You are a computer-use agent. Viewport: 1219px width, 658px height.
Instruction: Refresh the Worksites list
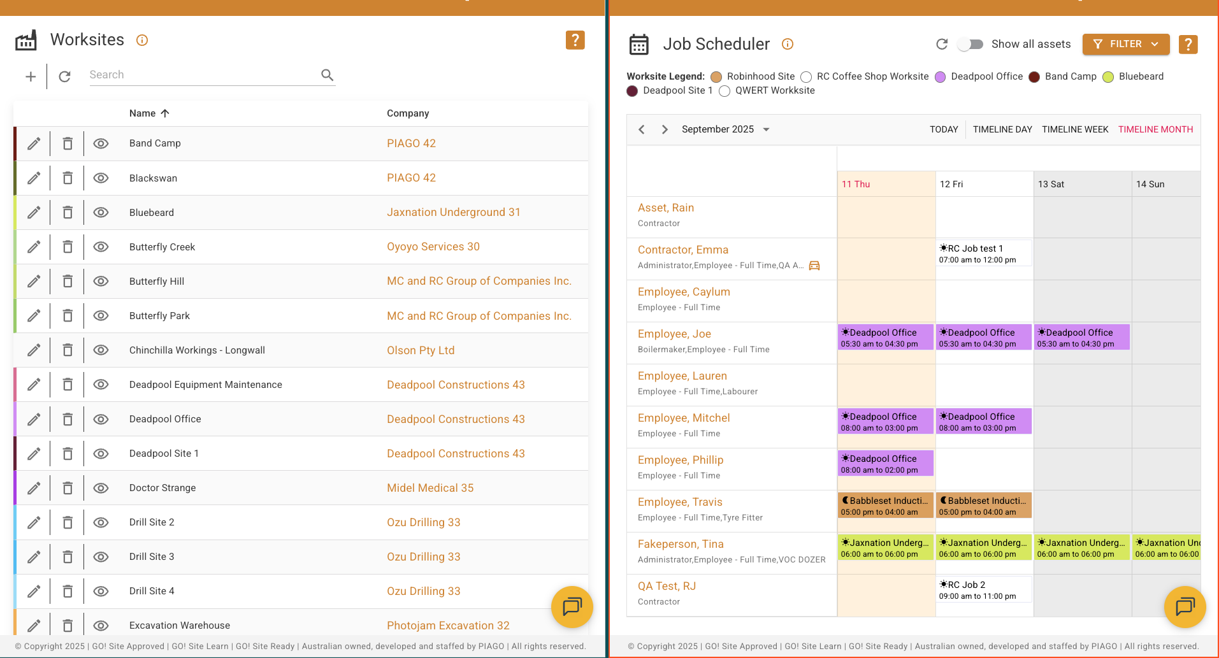[64, 76]
